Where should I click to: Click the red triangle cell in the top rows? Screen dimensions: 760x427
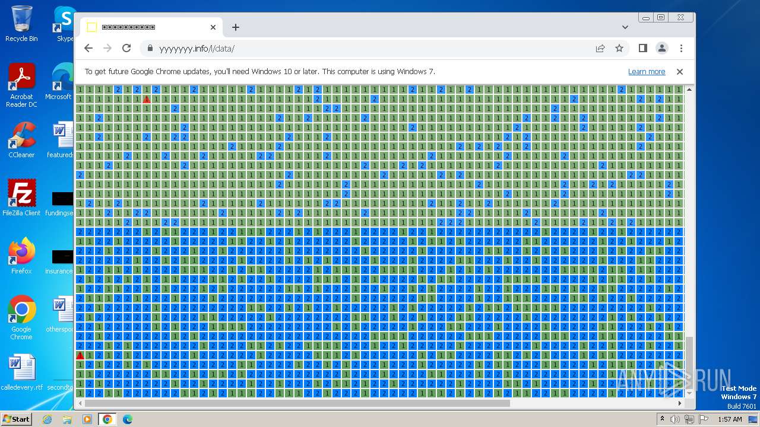tap(147, 99)
